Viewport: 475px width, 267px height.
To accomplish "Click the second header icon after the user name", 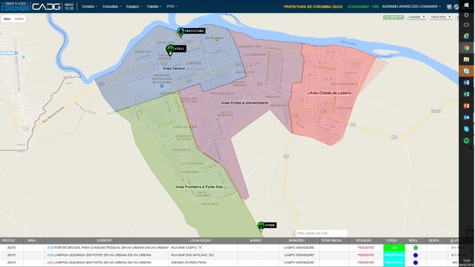I will point(456,7).
